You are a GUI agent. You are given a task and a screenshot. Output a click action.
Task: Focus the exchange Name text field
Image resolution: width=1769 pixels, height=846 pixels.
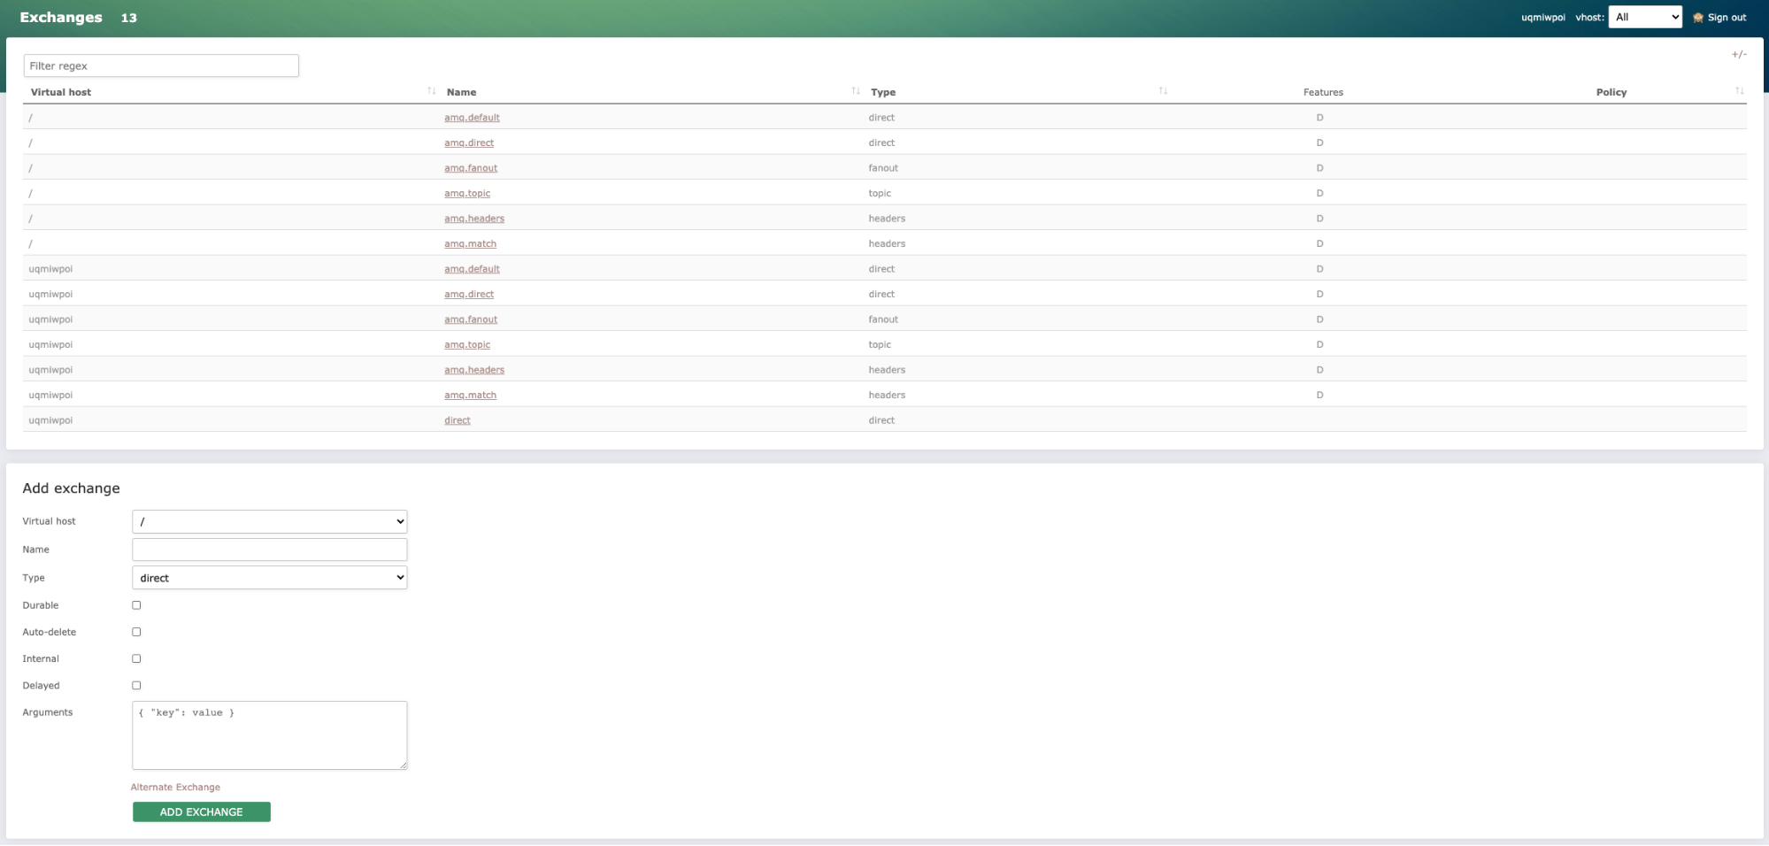point(269,550)
